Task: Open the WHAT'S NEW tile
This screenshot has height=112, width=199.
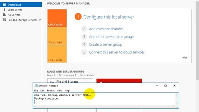Action: coord(57,36)
